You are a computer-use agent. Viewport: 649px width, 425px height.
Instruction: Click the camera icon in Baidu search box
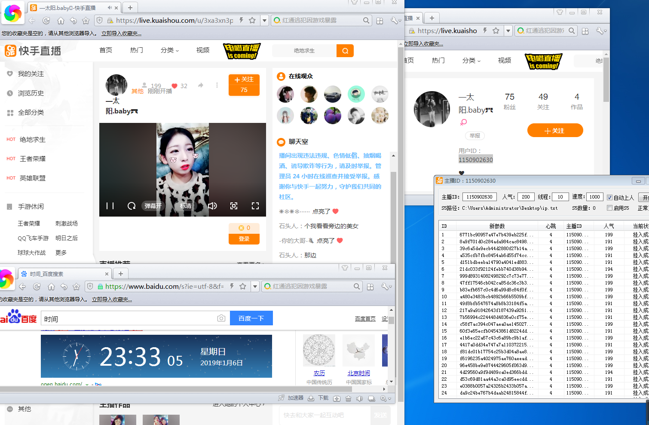(x=221, y=318)
